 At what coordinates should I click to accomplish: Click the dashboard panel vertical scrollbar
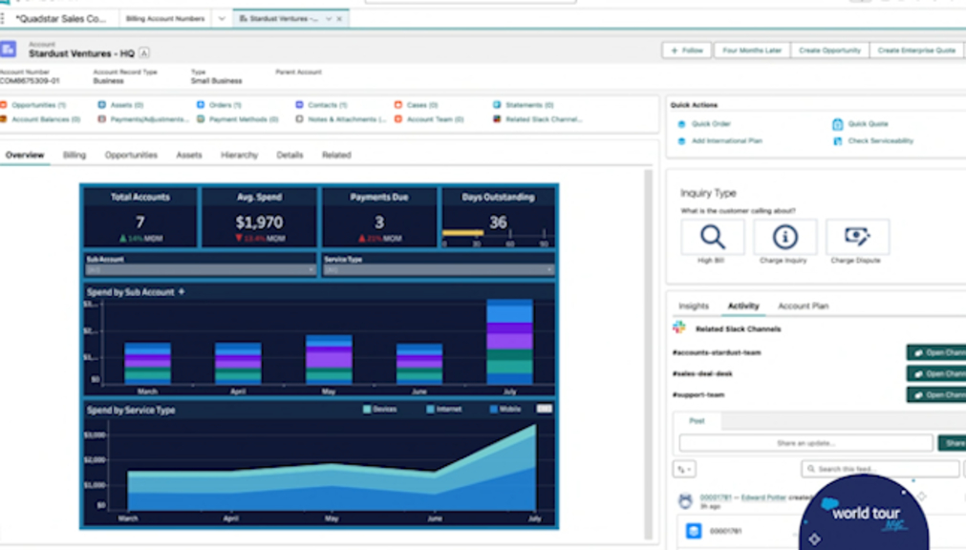click(648, 354)
